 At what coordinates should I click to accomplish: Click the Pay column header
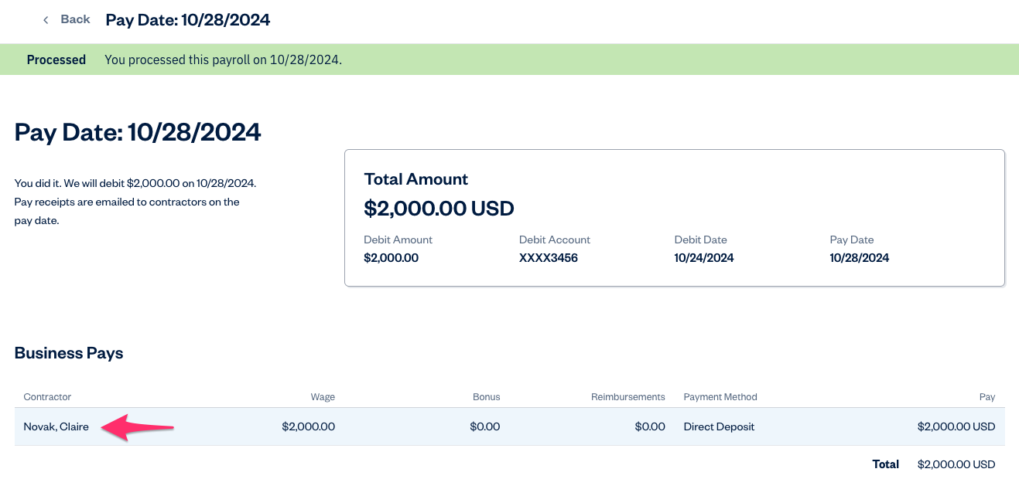[987, 397]
